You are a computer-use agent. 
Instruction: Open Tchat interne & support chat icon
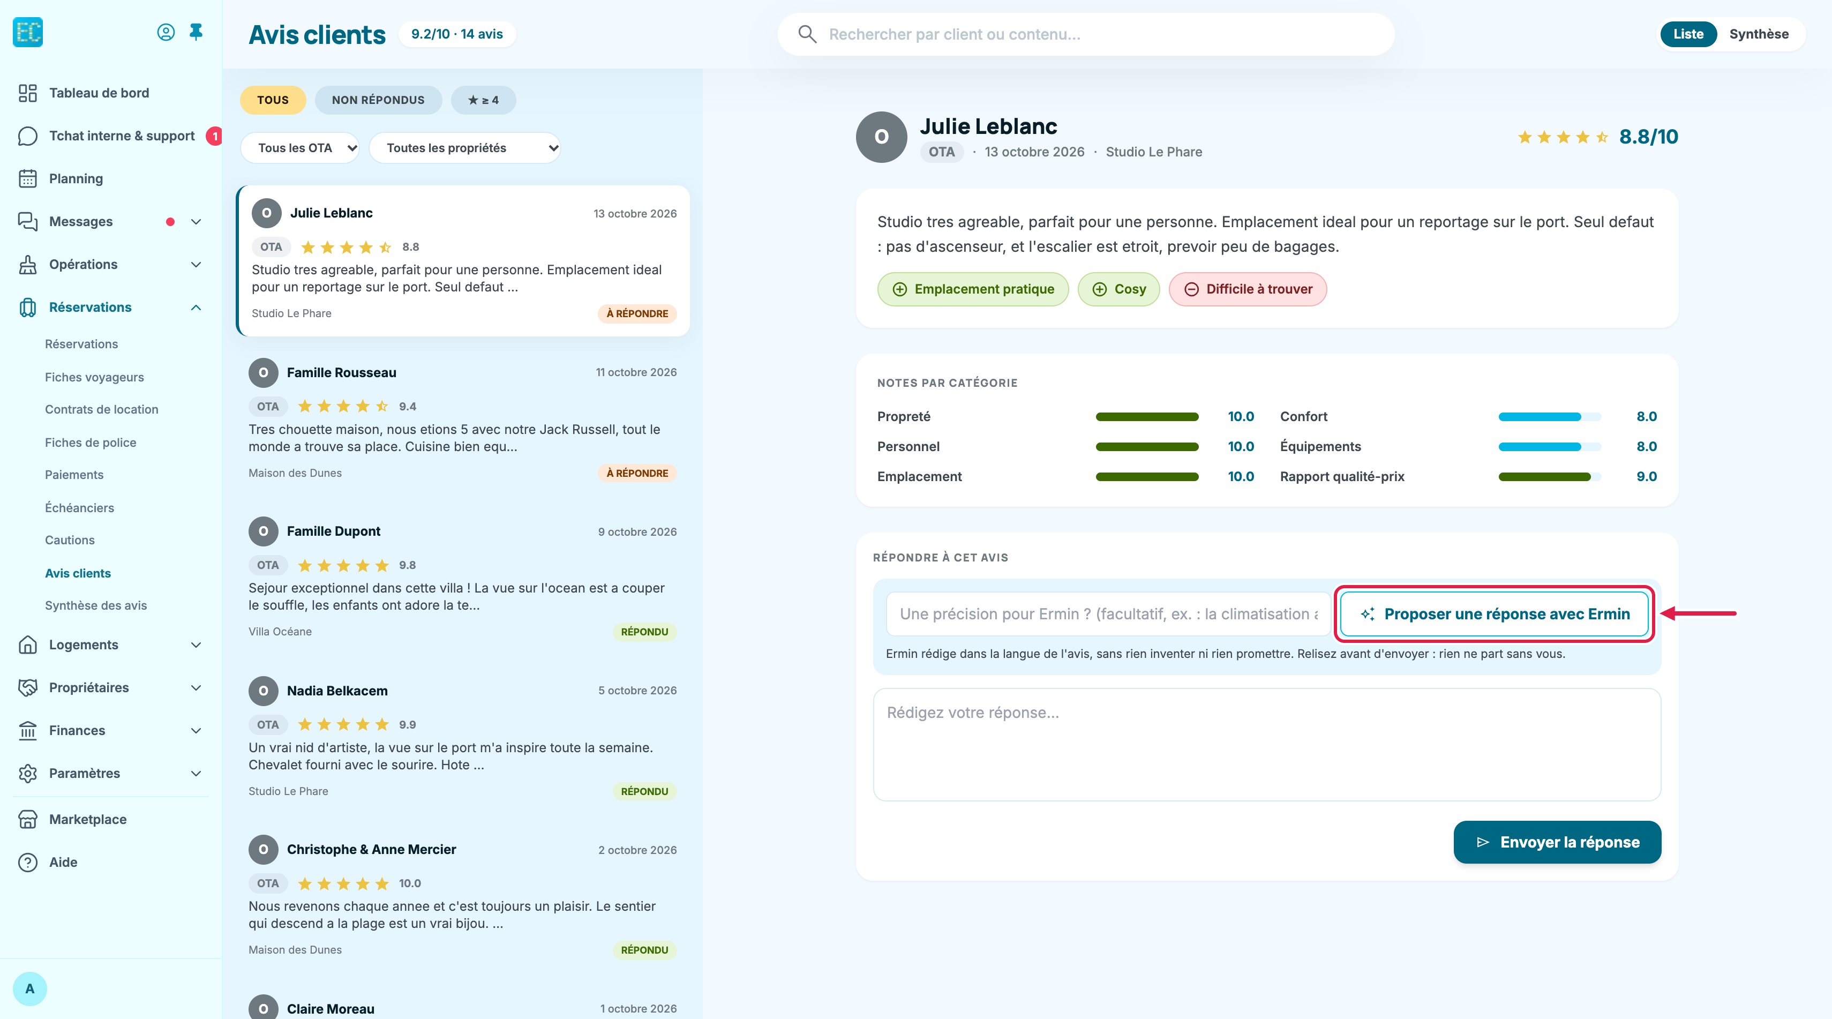coord(28,136)
